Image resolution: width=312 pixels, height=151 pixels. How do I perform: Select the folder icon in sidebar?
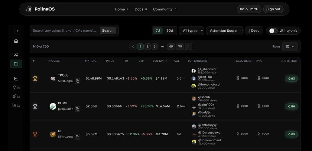tap(16, 64)
